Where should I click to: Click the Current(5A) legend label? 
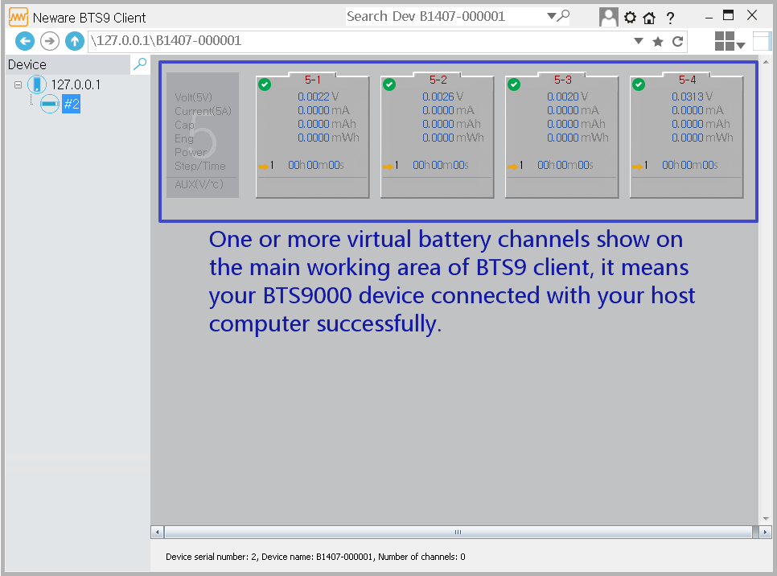point(203,111)
